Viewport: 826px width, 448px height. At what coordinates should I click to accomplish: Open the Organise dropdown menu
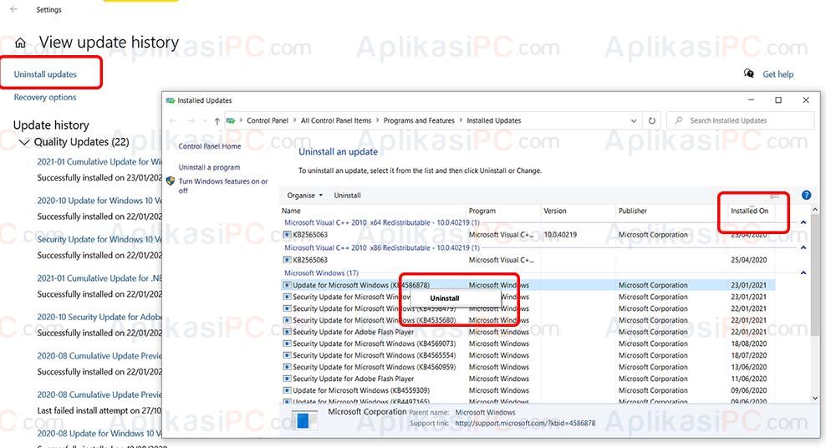[x=304, y=196]
